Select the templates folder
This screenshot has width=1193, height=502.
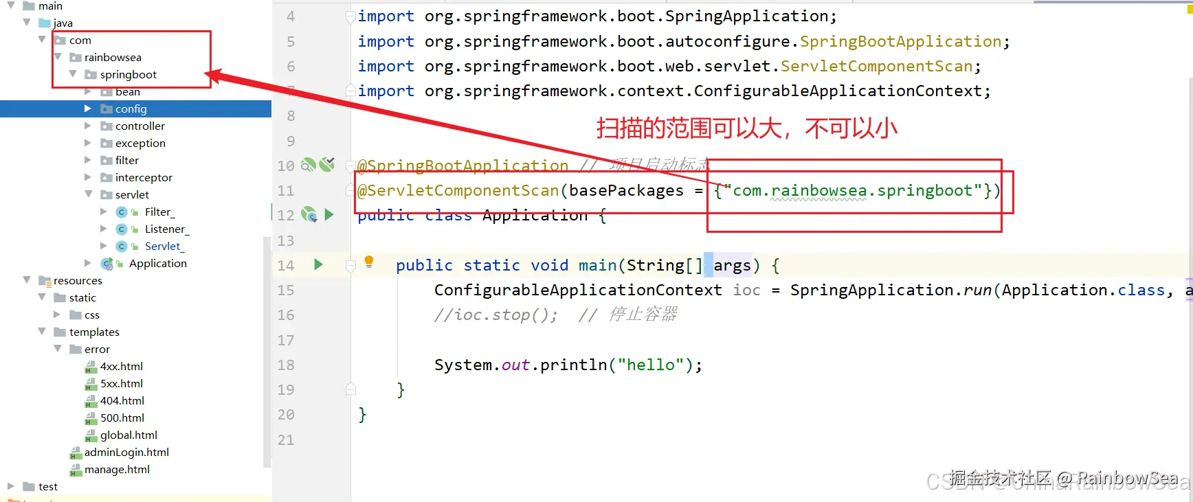[x=94, y=332]
